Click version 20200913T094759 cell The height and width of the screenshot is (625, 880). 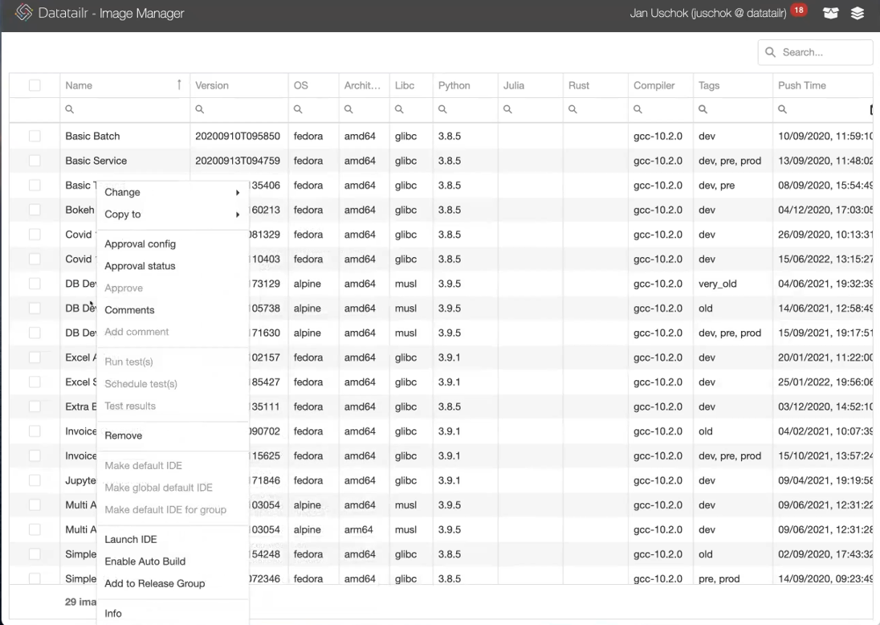[x=238, y=161]
